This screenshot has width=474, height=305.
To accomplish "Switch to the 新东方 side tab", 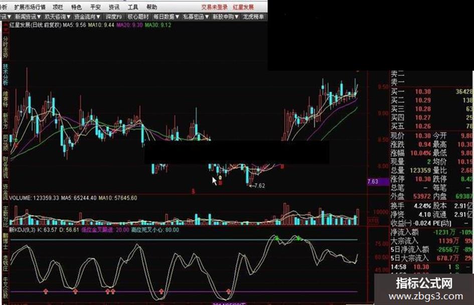I will click(6, 121).
